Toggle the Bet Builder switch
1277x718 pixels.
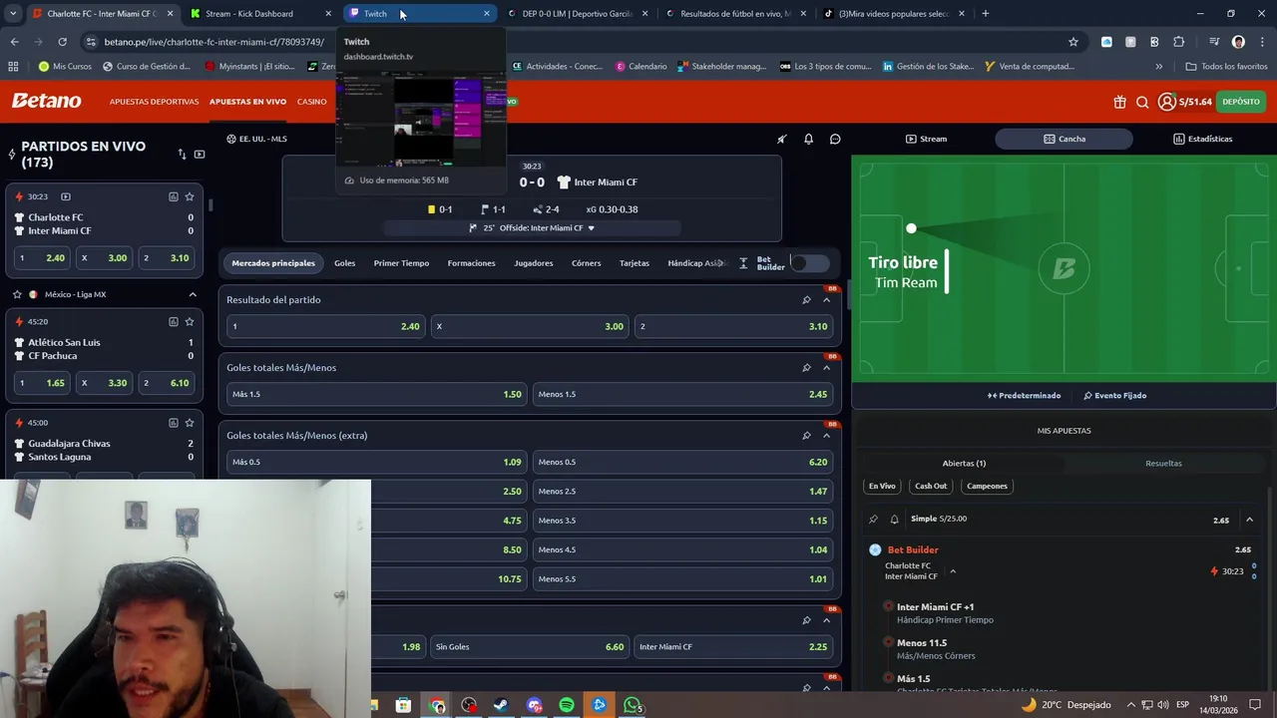click(809, 263)
